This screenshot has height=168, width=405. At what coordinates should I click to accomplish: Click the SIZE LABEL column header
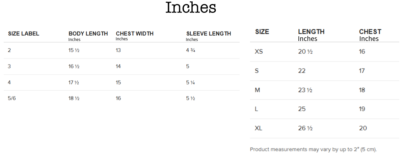[x=24, y=34]
